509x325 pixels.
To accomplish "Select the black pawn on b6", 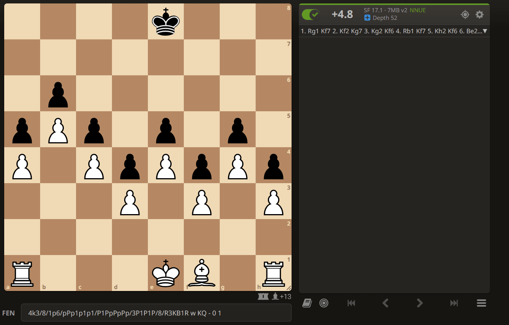I will tap(58, 94).
